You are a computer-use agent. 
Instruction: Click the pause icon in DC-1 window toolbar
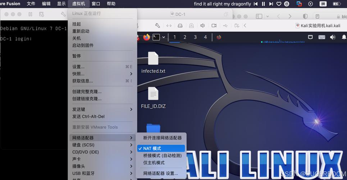click(x=30, y=14)
